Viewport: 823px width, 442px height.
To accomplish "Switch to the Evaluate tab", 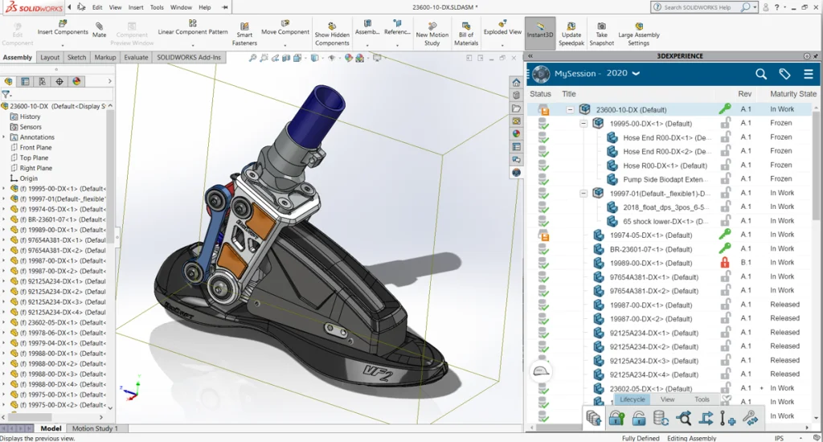I will 136,58.
